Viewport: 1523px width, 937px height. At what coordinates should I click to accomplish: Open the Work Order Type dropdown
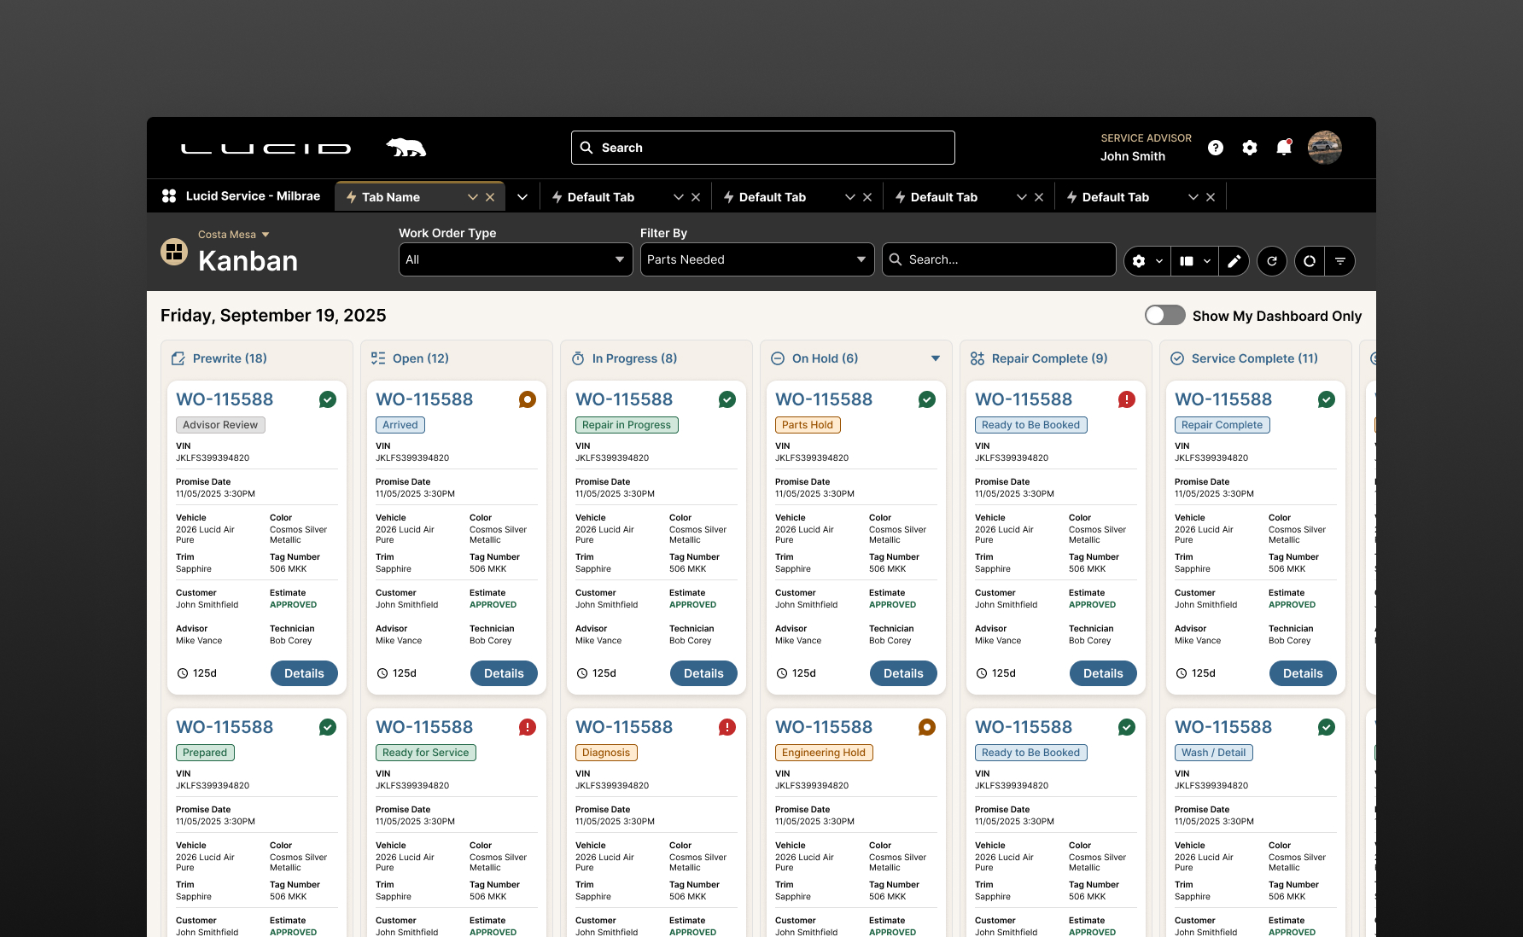[516, 259]
